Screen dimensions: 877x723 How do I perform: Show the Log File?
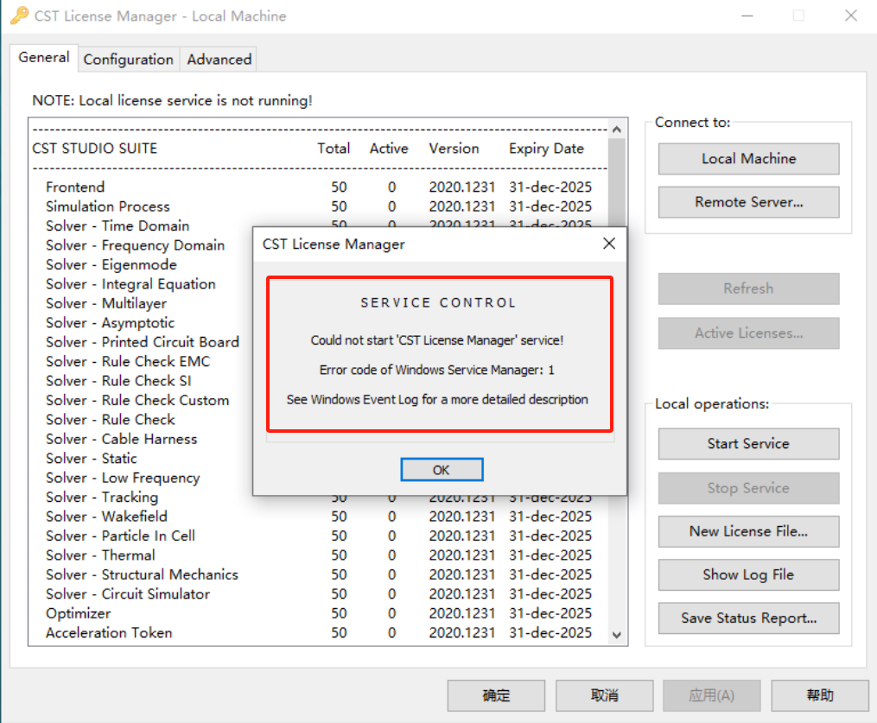point(748,574)
